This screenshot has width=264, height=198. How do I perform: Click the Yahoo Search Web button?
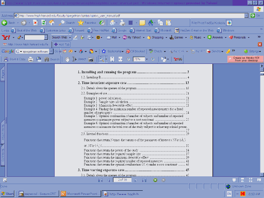point(59,37)
